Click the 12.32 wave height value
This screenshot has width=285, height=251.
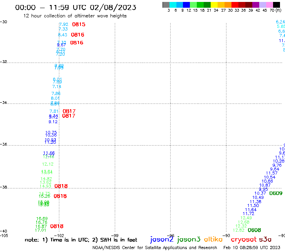241,226
